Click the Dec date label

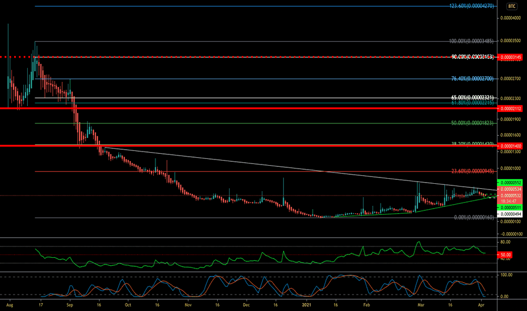coord(247,305)
